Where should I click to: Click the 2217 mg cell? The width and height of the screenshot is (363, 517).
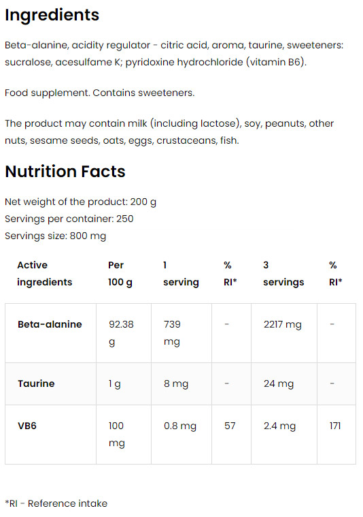click(282, 325)
